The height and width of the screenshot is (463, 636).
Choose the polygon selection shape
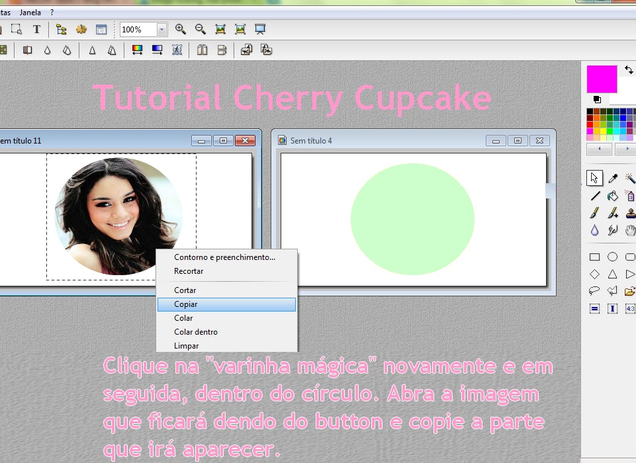click(x=612, y=290)
